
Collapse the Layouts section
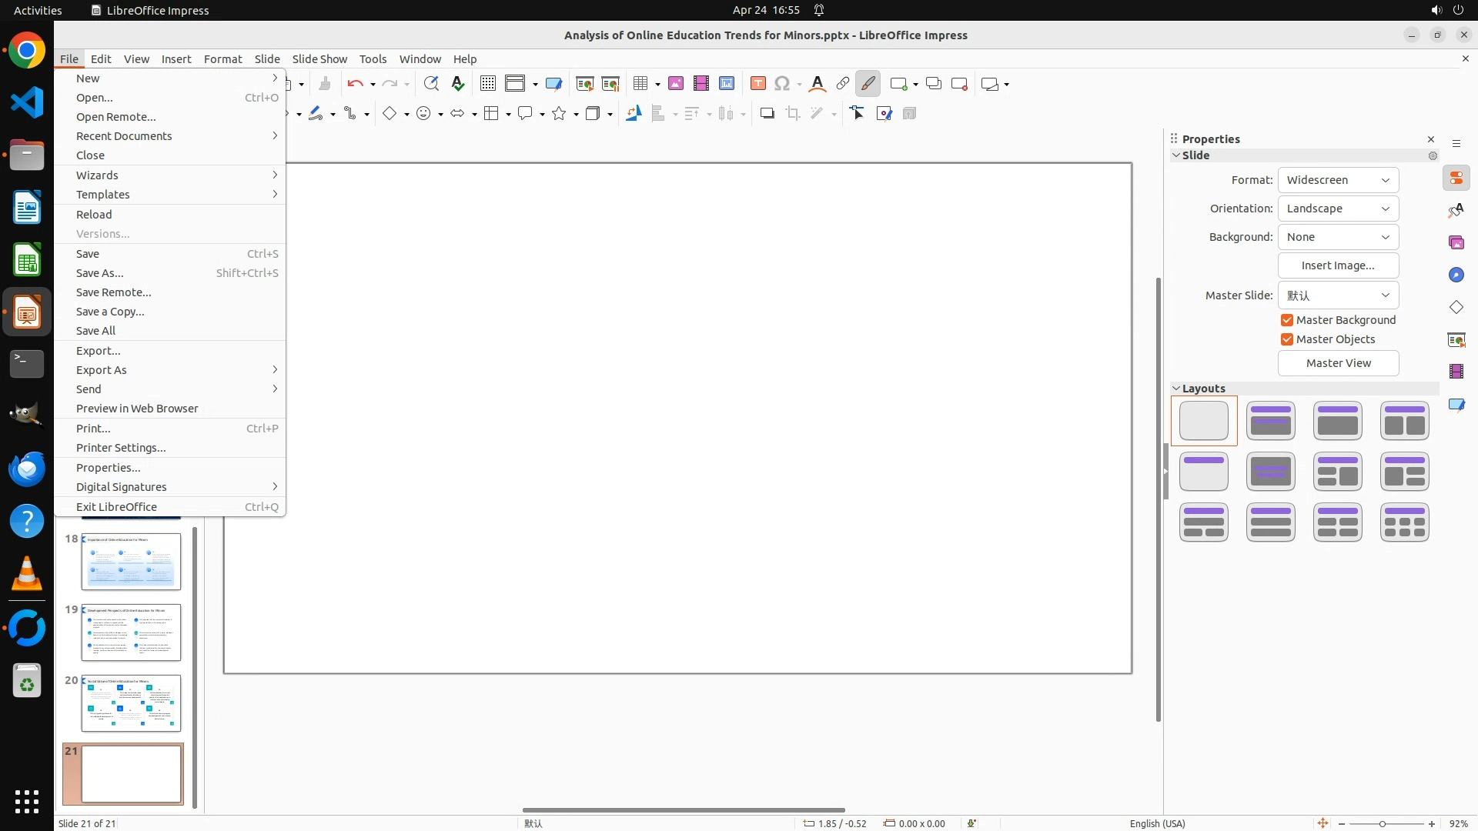pyautogui.click(x=1176, y=389)
